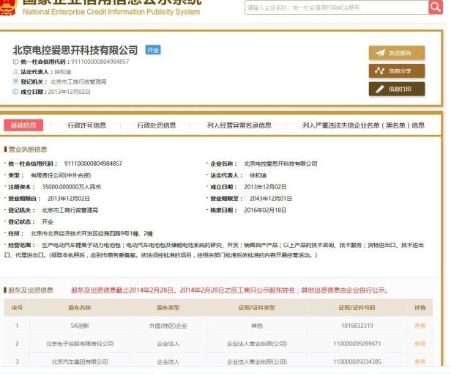Click company type 有限责任公司(中外合资)
The width and height of the screenshot is (451, 374).
coord(61,175)
